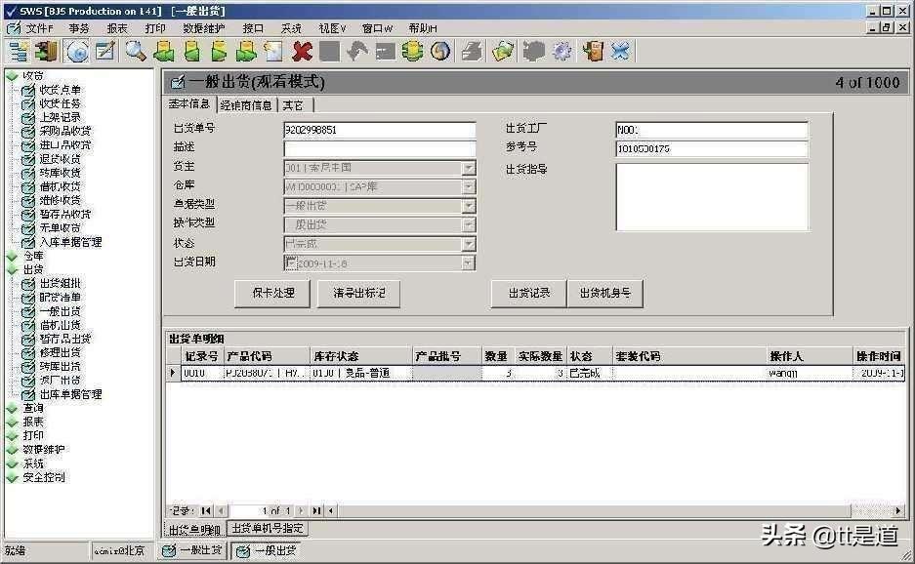
Task: Select 入库单据管理 in the sidebar tree
Action: coord(70,241)
